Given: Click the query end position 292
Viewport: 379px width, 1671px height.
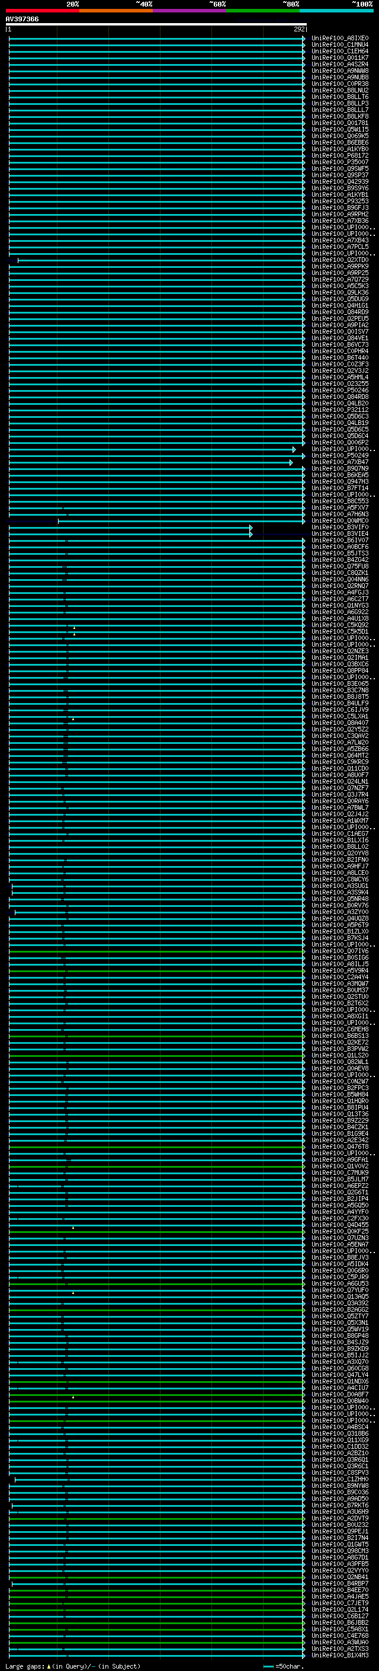Looking at the screenshot, I should pyautogui.click(x=299, y=29).
